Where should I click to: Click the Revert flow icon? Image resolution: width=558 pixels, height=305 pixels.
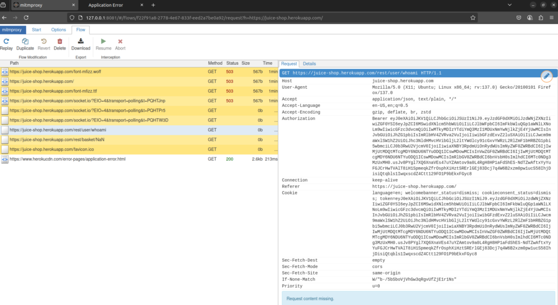(x=44, y=41)
